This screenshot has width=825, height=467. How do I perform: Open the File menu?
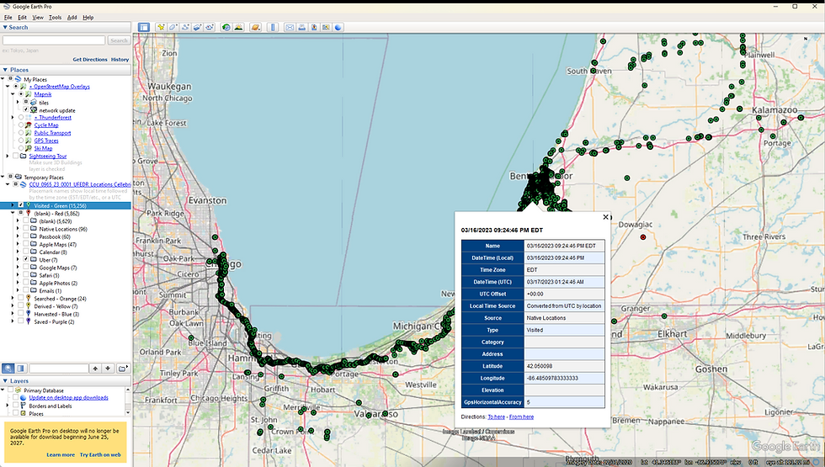[8, 18]
